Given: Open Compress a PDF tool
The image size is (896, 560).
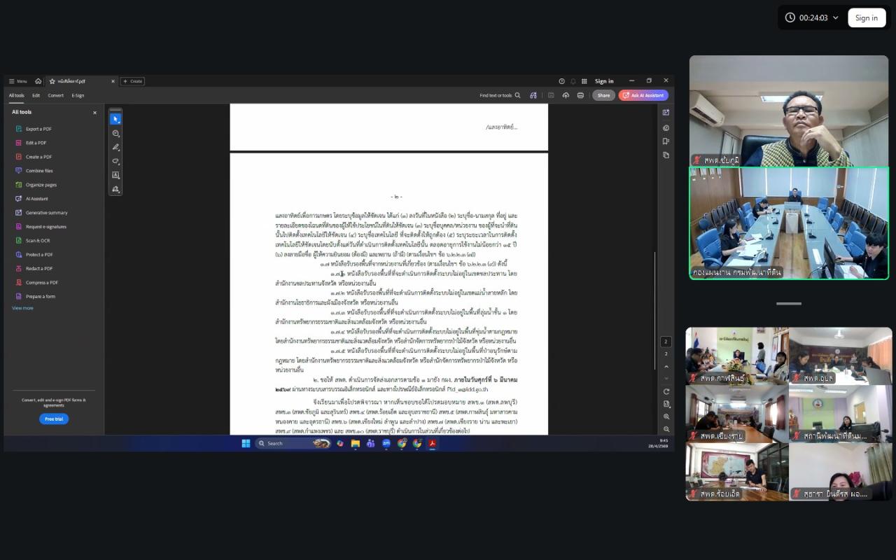Looking at the screenshot, I should coord(36,282).
